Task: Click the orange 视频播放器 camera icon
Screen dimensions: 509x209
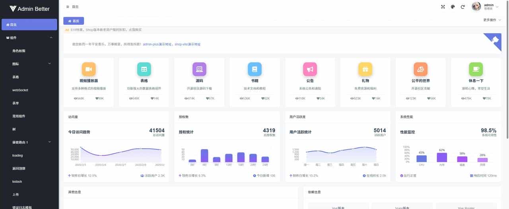Action: click(89, 69)
